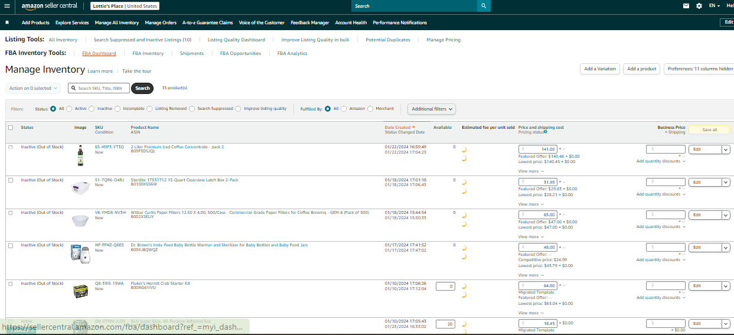This screenshot has width=734, height=335.
Task: Select the All status radio button
Action: [x=54, y=109]
